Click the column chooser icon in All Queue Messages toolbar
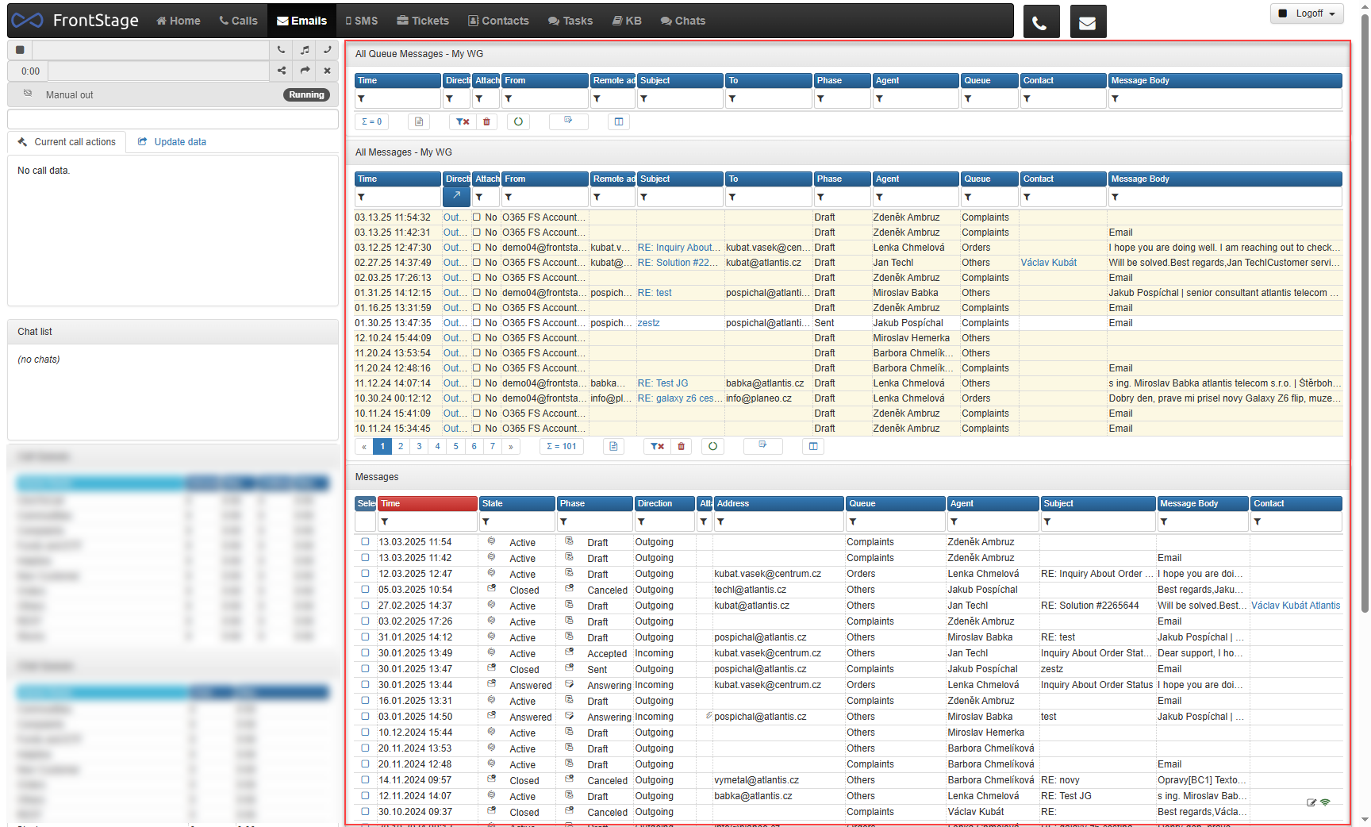The height and width of the screenshot is (827, 1371). [619, 121]
